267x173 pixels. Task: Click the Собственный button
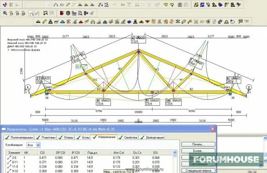pyautogui.click(x=198, y=164)
